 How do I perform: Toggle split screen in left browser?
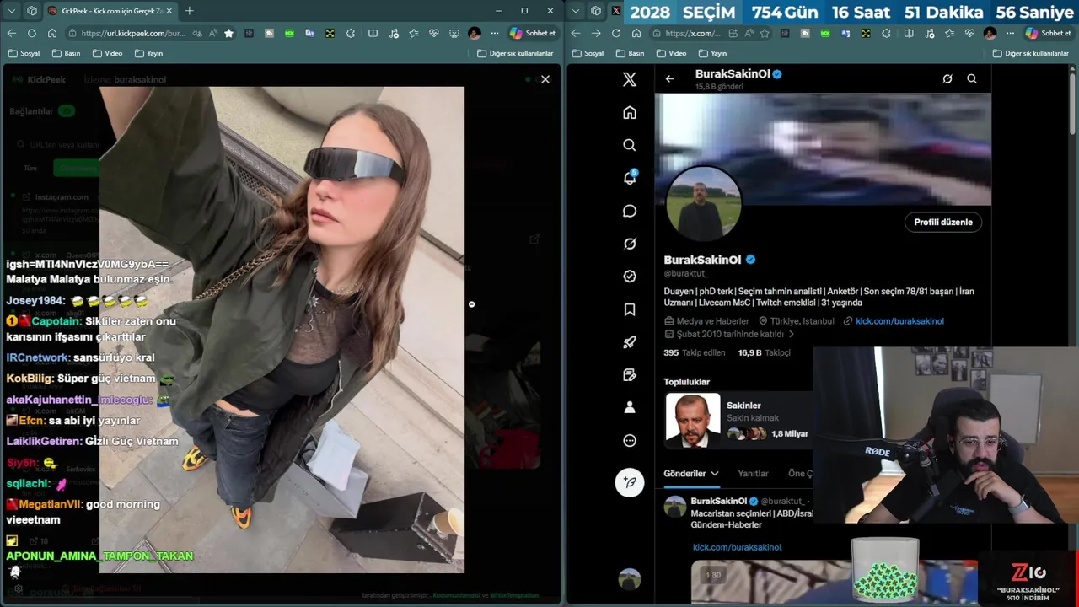coord(373,33)
